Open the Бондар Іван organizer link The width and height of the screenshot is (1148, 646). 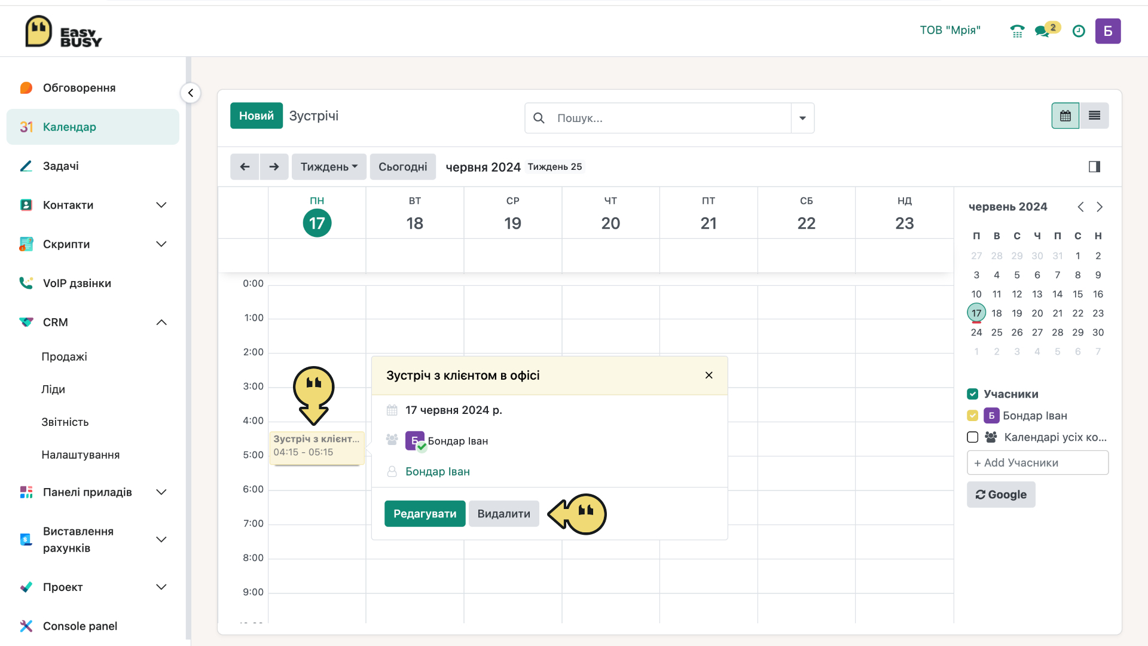pyautogui.click(x=438, y=472)
